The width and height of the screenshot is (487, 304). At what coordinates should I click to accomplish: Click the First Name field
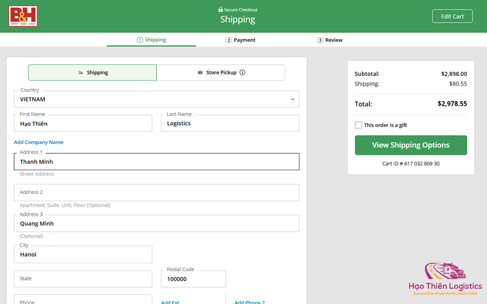[83, 123]
